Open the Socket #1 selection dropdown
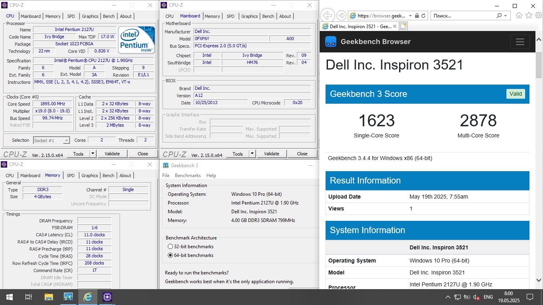The height and width of the screenshot is (305, 543). tap(66, 140)
